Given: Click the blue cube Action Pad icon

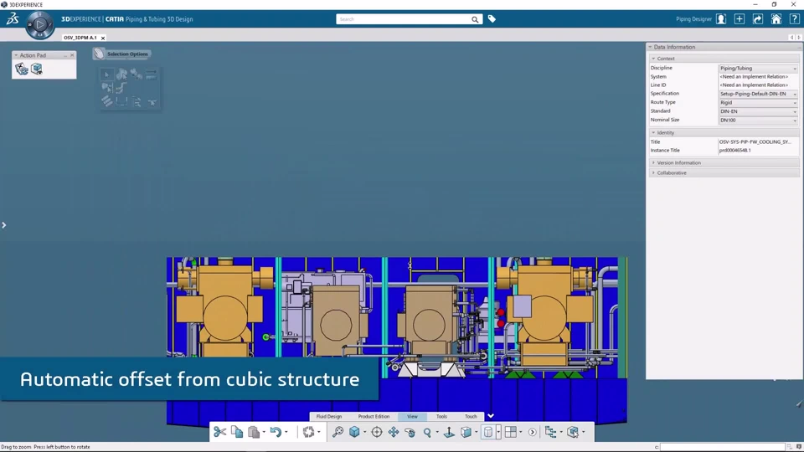Looking at the screenshot, I should (37, 69).
